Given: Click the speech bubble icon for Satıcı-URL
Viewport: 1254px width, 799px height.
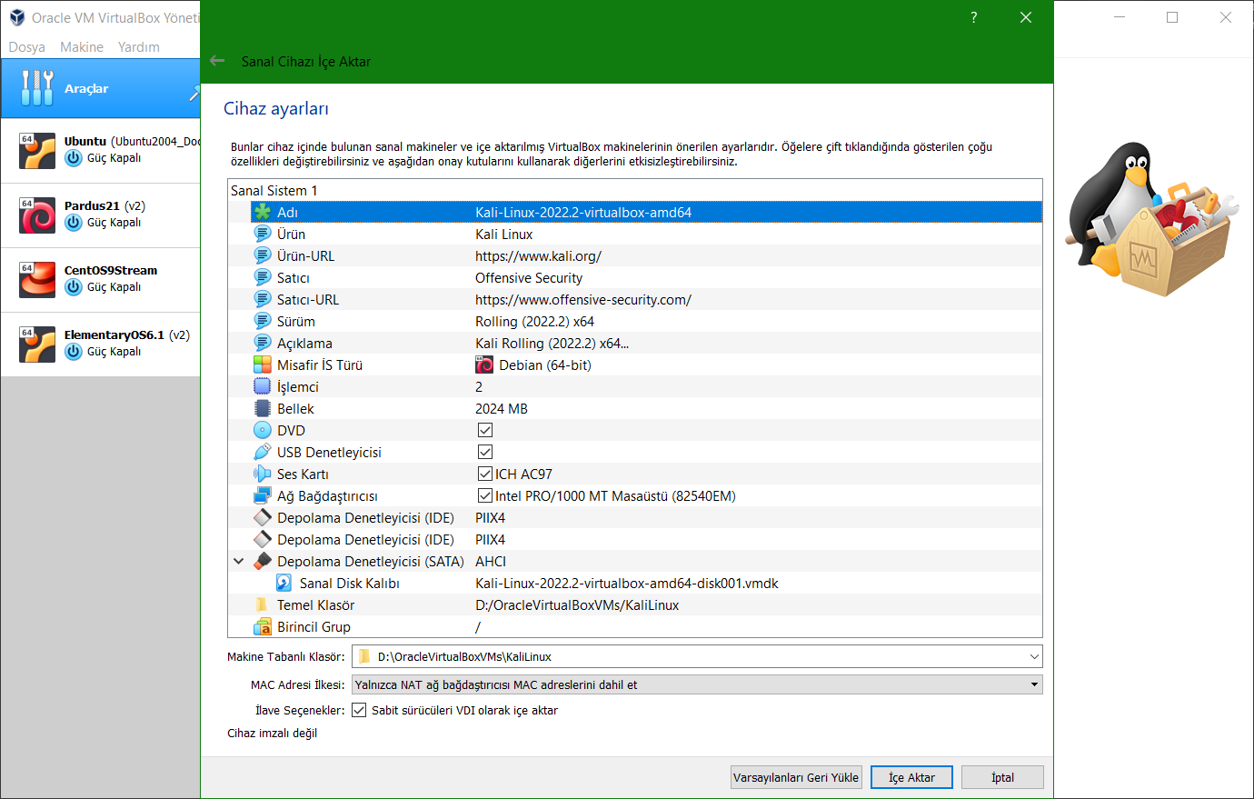Looking at the screenshot, I should click(x=263, y=299).
